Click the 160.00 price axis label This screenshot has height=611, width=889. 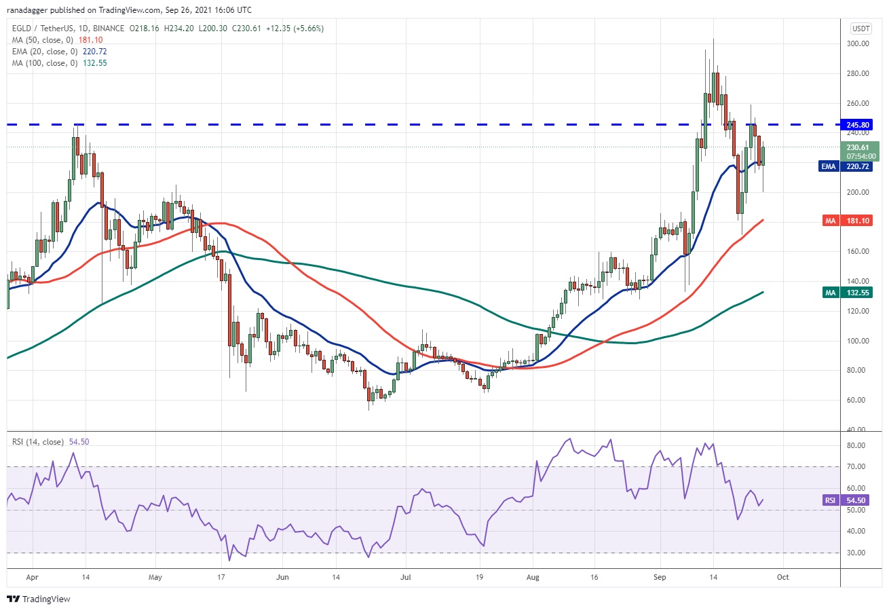(x=858, y=251)
